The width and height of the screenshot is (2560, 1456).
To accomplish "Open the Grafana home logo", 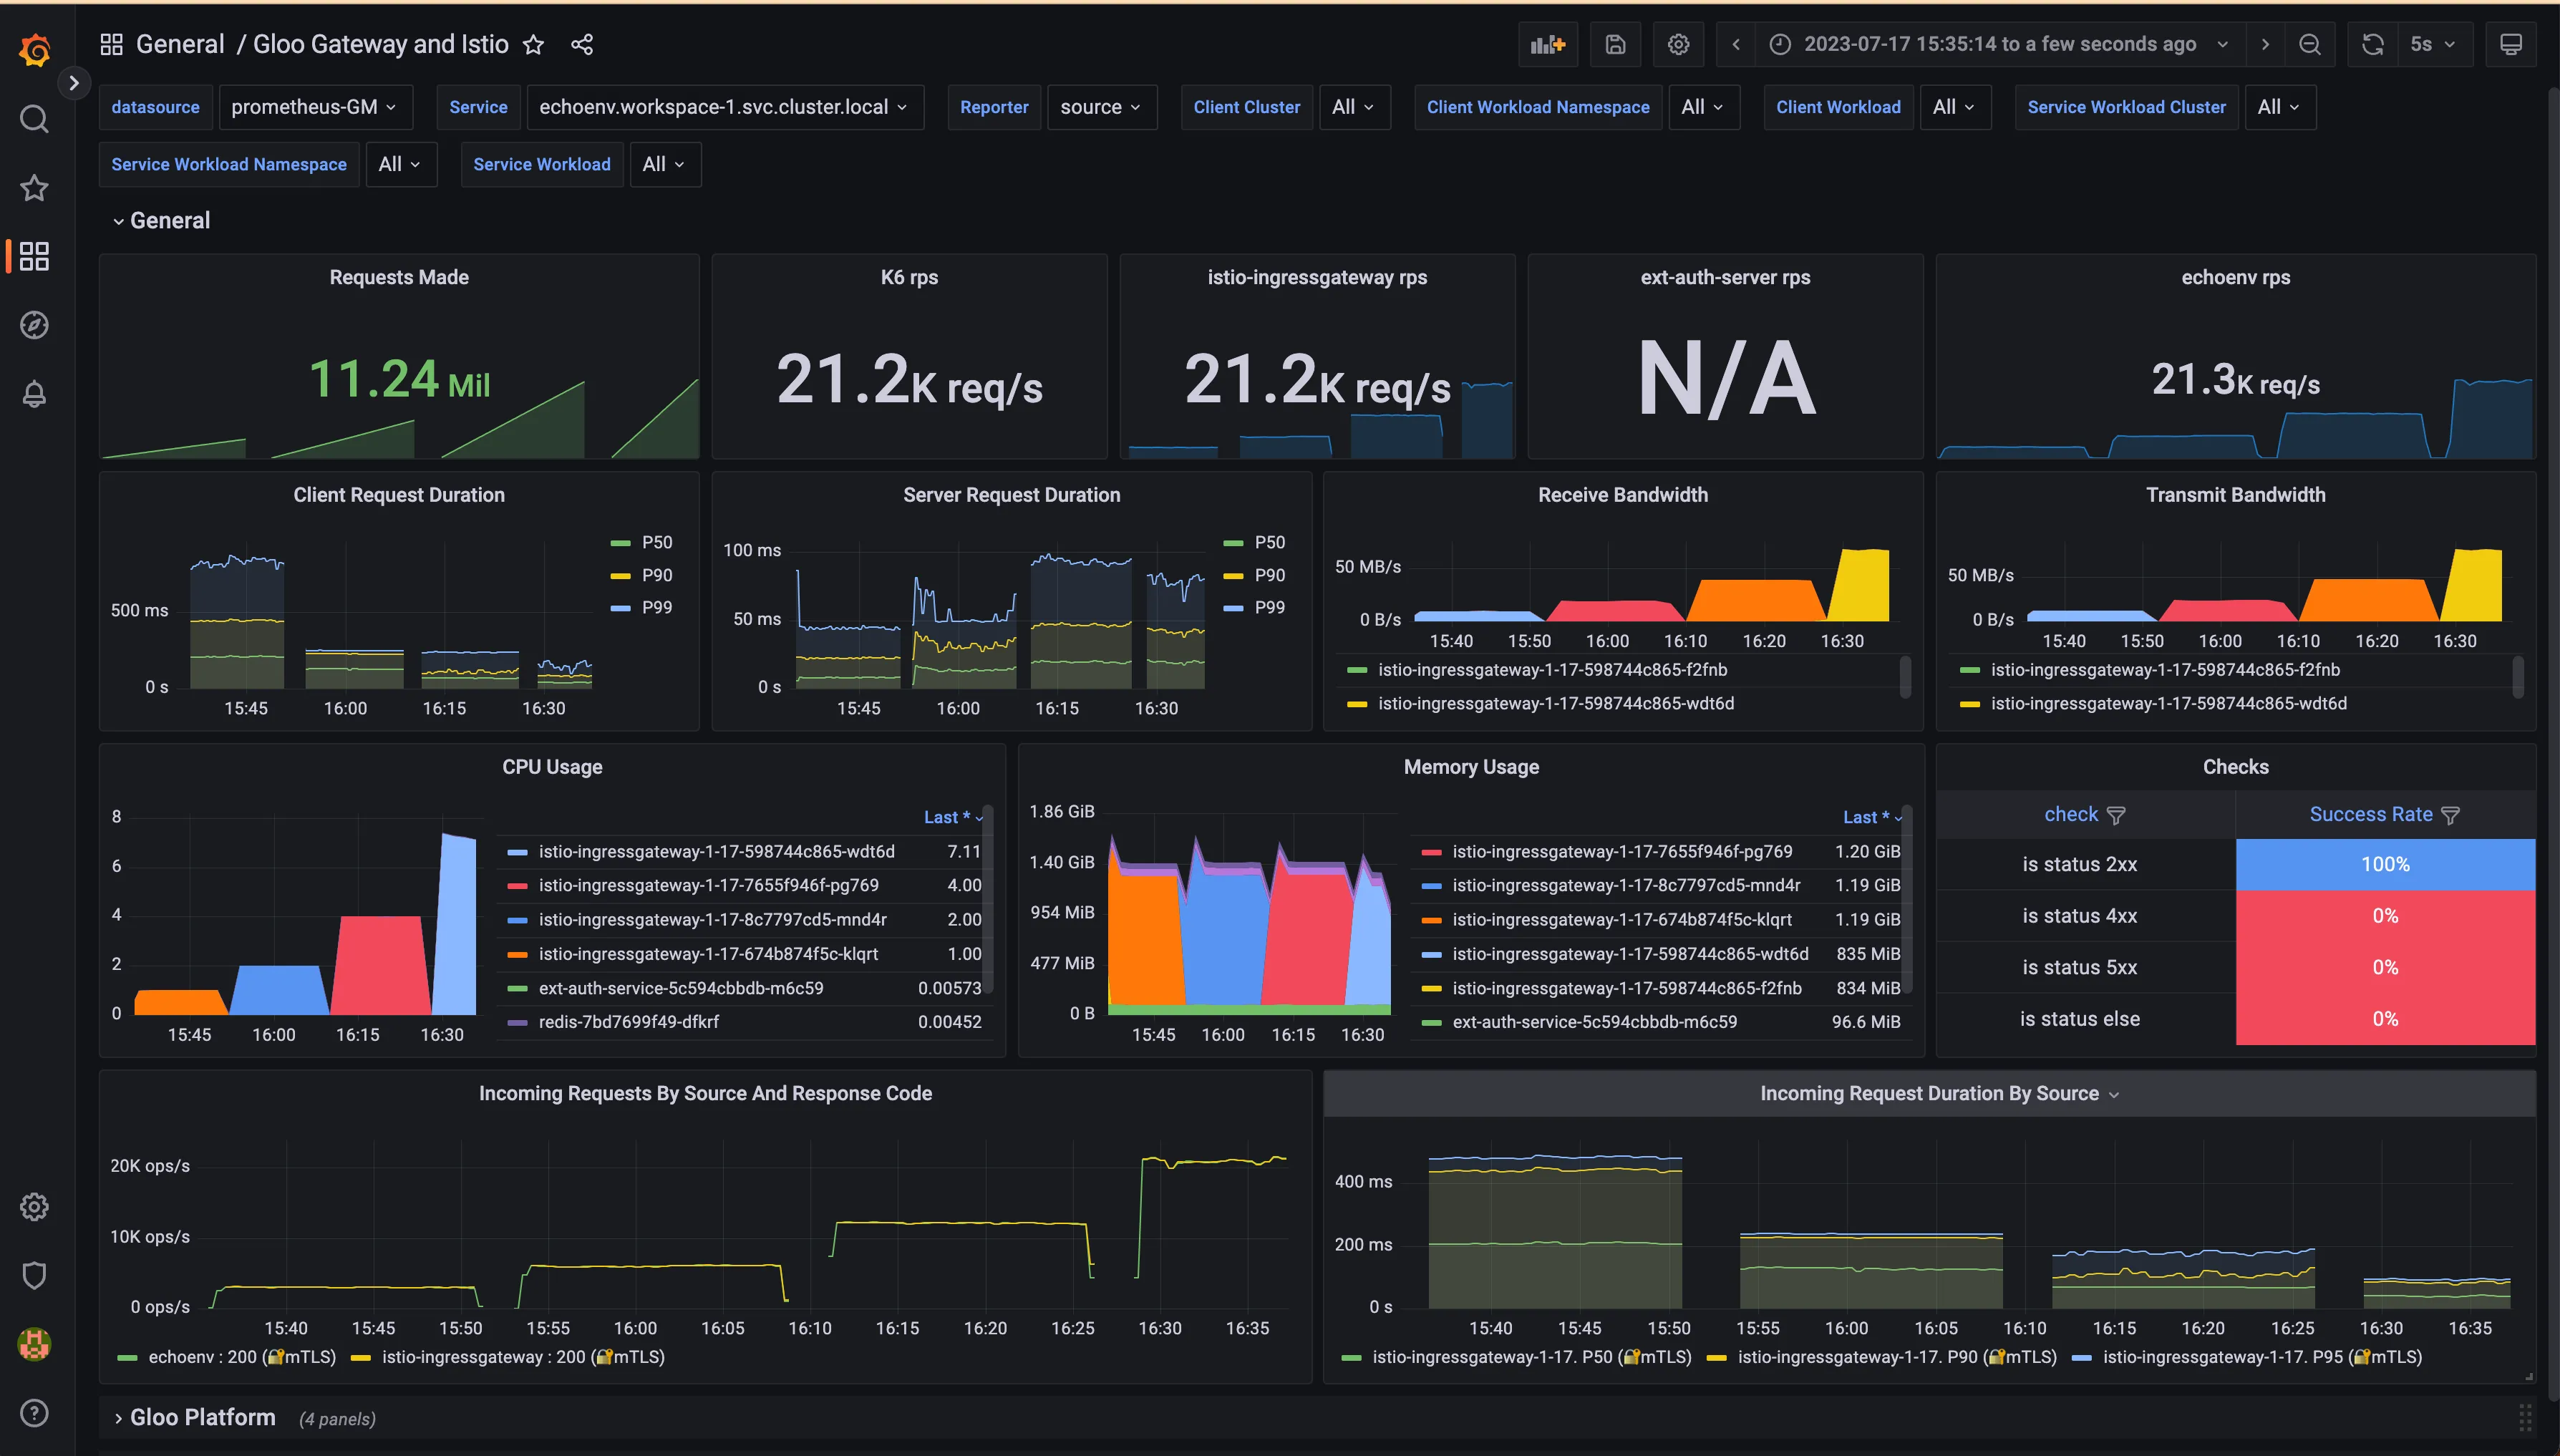I will click(x=35, y=49).
